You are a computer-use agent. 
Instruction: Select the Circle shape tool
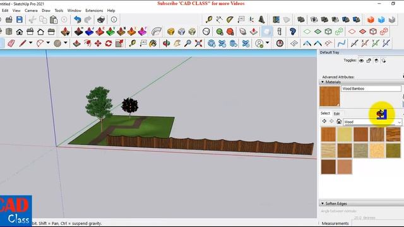click(57, 44)
